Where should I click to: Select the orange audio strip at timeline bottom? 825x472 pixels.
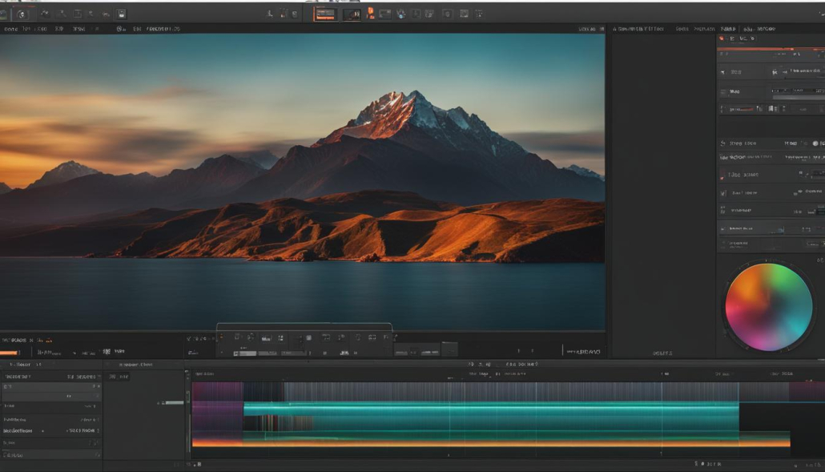[491, 444]
